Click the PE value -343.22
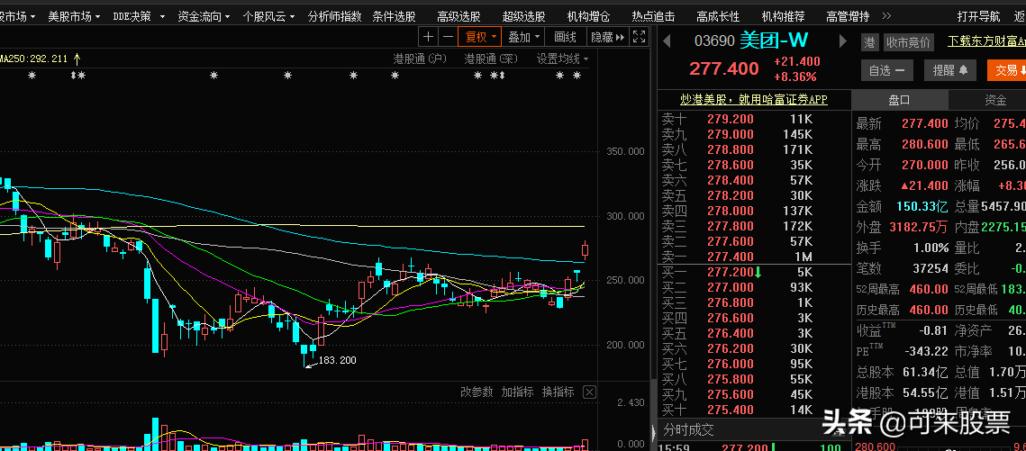1026x451 pixels. coord(927,352)
